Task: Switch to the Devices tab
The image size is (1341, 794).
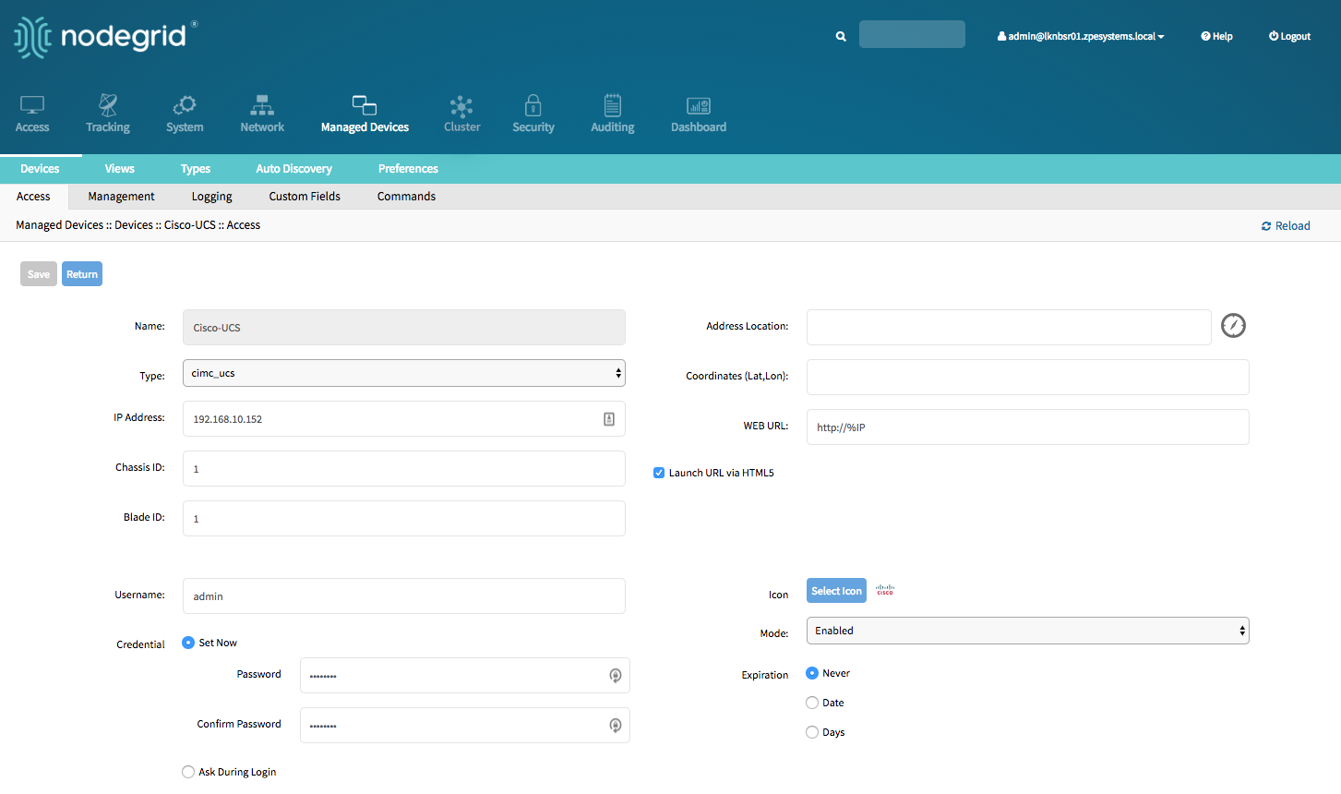Action: [40, 169]
